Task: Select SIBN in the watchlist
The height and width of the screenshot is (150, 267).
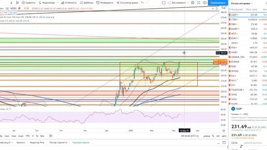Action: [x=248, y=24]
